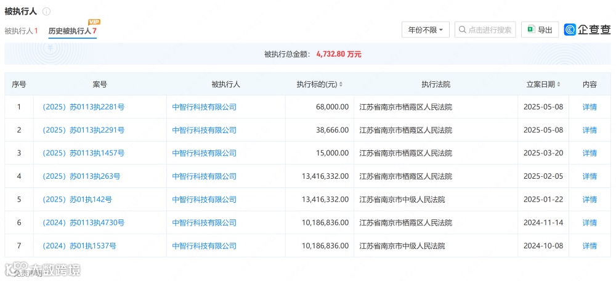Open 中智行科技有限公司 link in row 4
The image size is (616, 281).
tap(205, 176)
